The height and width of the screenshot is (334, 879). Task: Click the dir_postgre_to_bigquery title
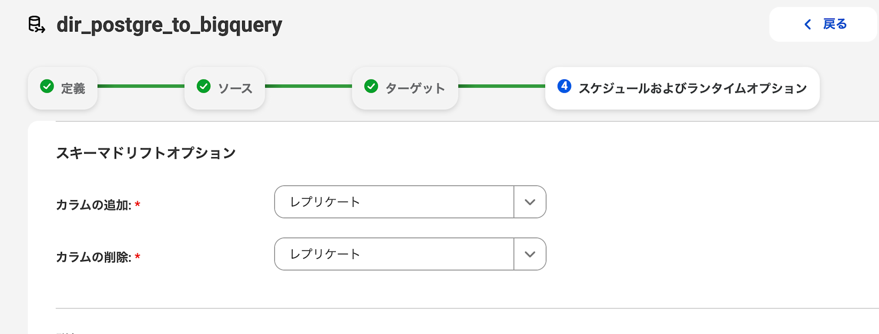(x=168, y=25)
